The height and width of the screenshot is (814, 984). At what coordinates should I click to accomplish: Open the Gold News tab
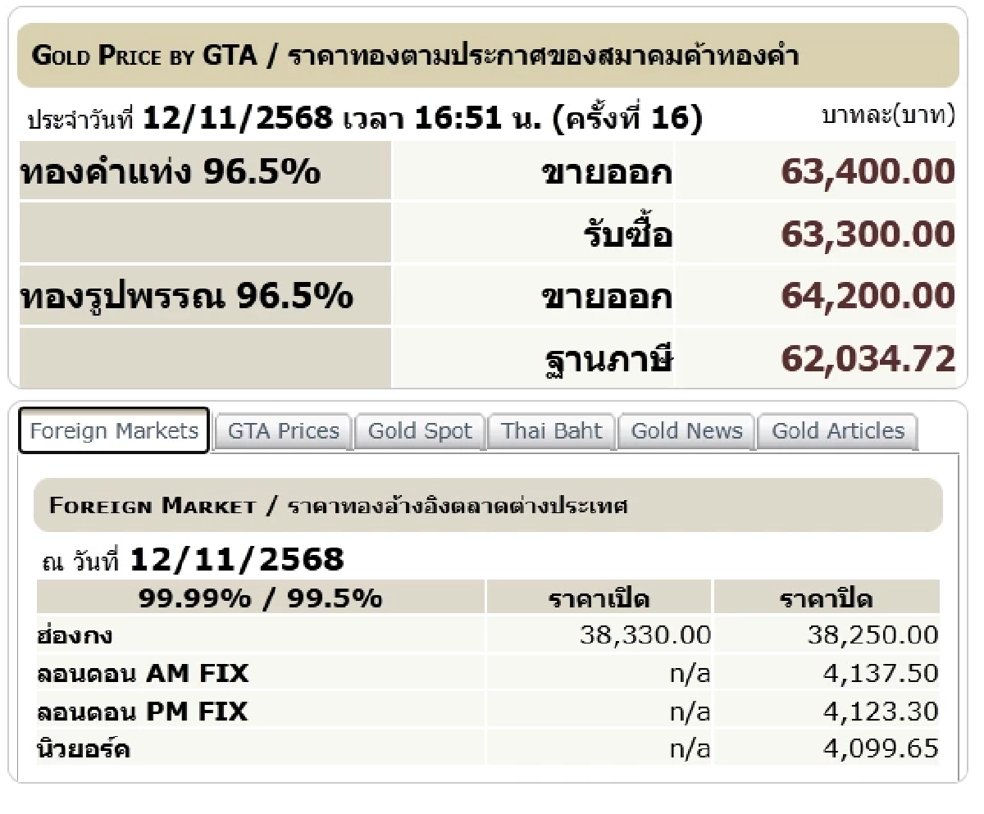[x=686, y=430]
